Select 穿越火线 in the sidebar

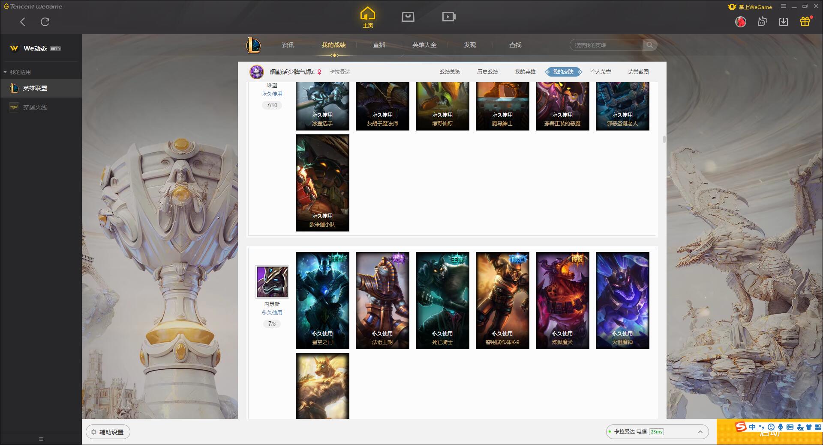coord(41,107)
